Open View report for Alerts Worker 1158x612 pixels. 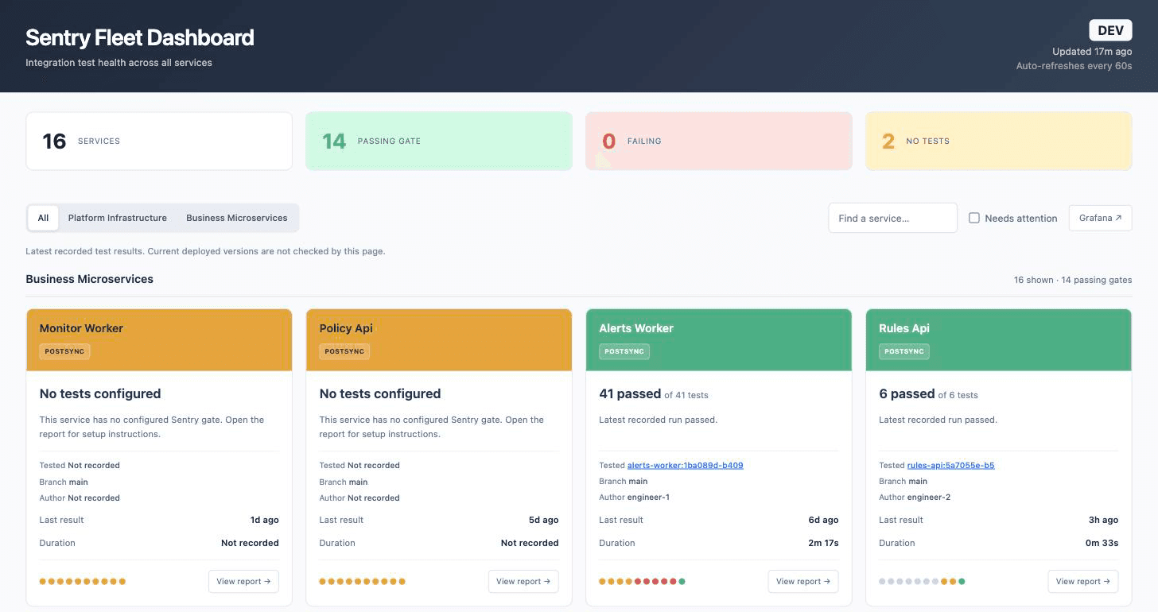coord(803,581)
